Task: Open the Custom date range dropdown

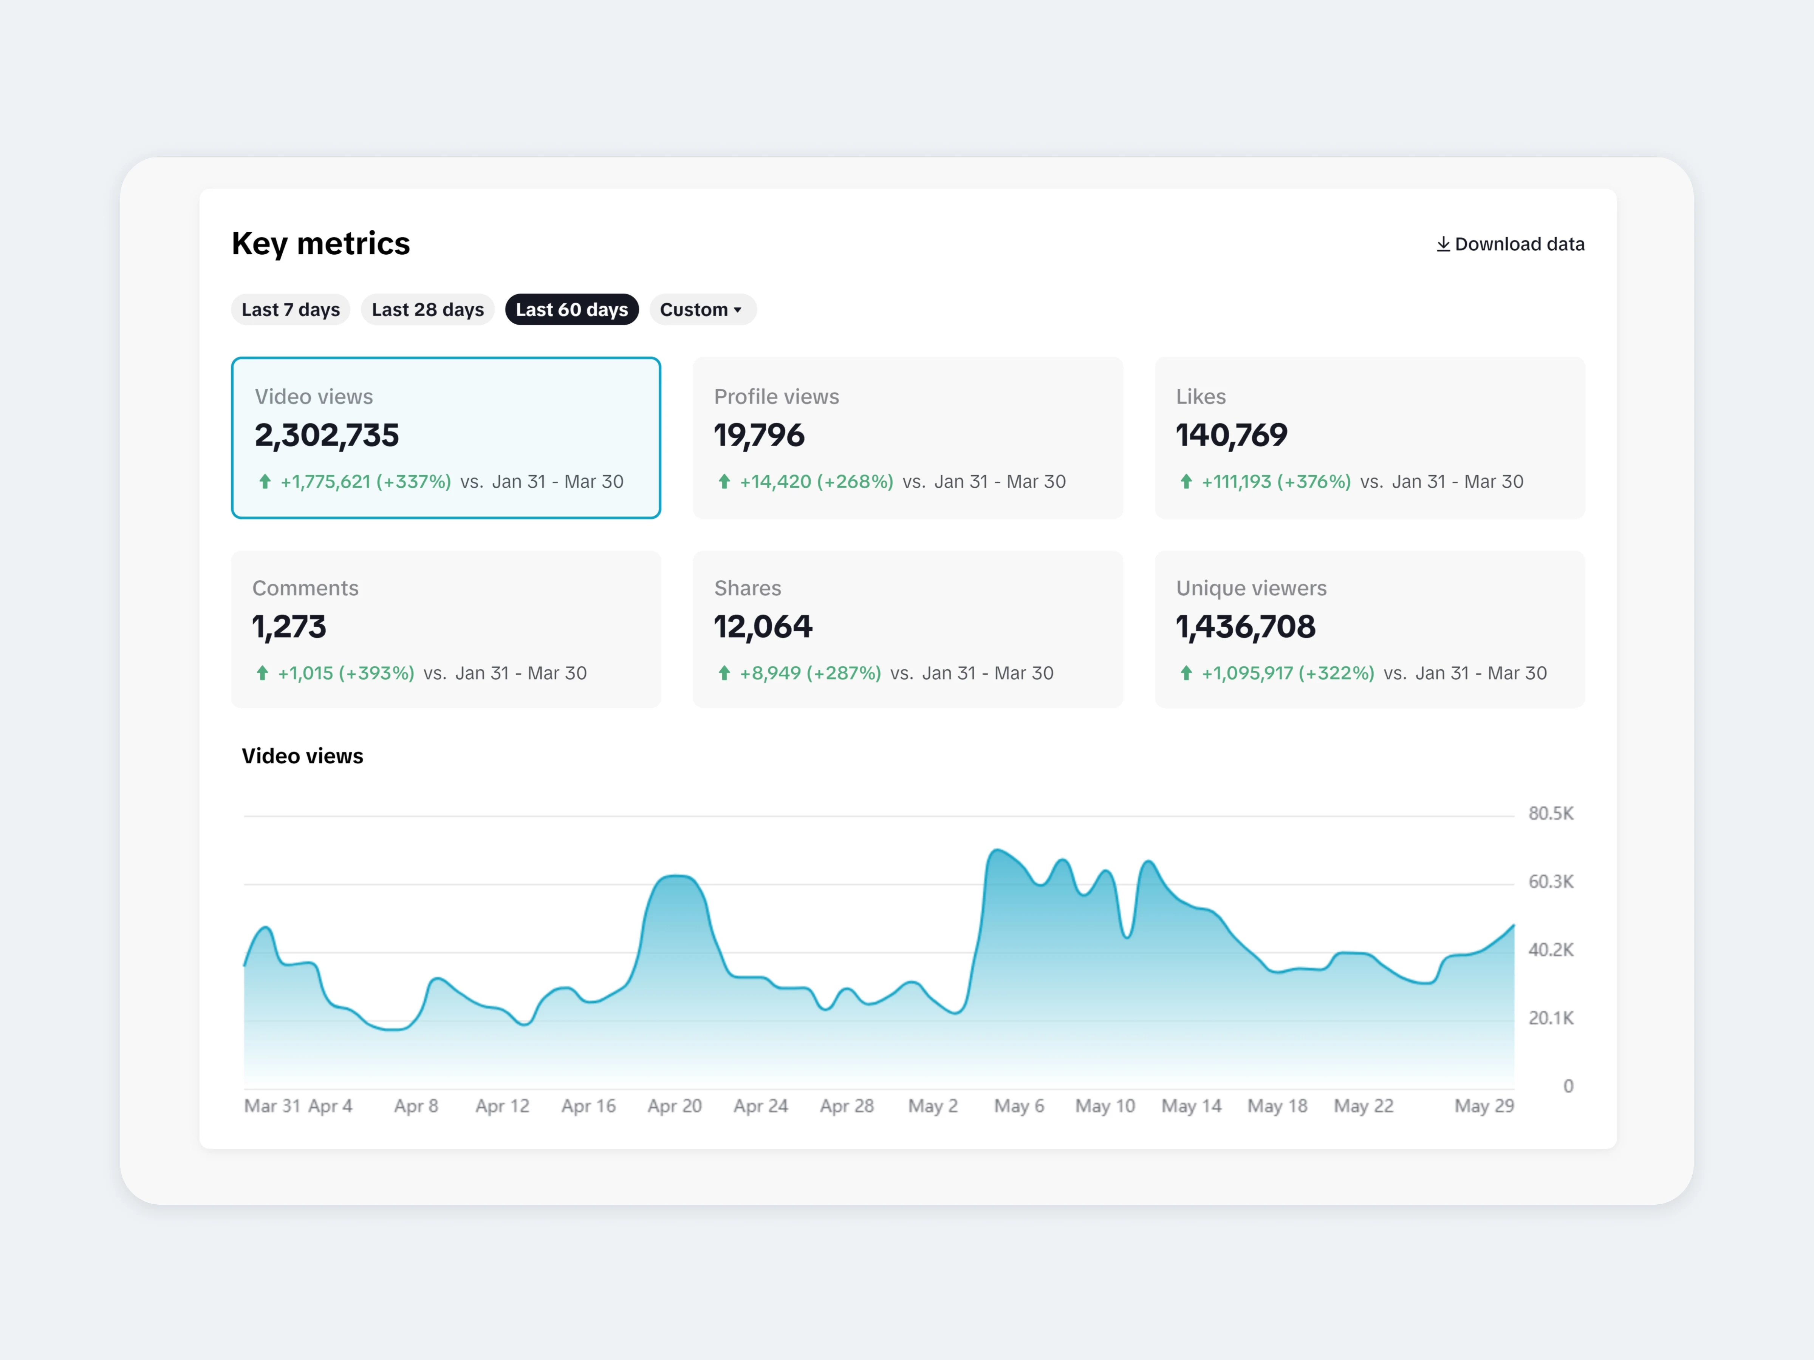Action: point(703,310)
